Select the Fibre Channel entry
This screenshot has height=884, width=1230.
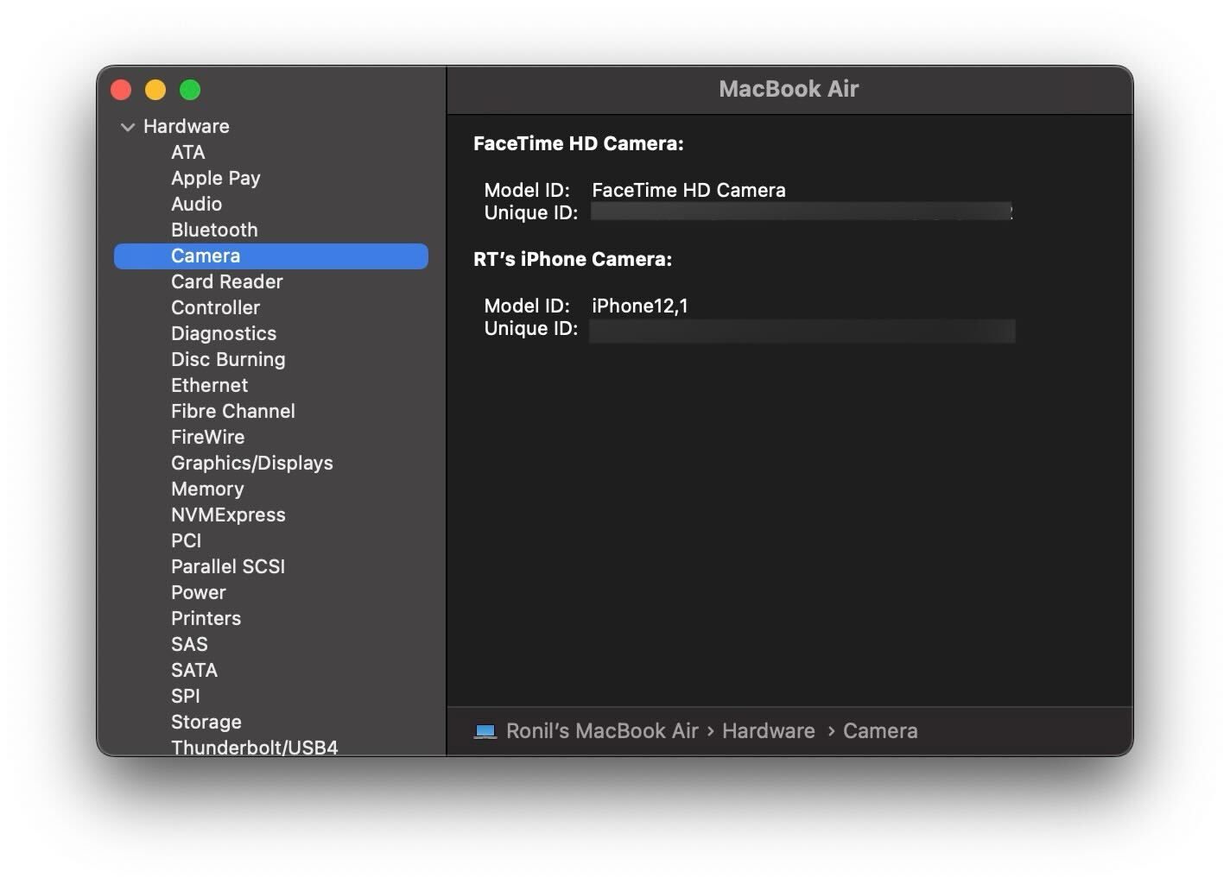(x=232, y=411)
